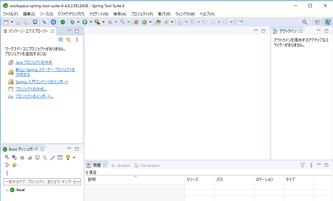Image resolution: width=333 pixels, height=201 pixels.
Task: Click the Boot Dashboard filter text field
Action: [x=42, y=182]
